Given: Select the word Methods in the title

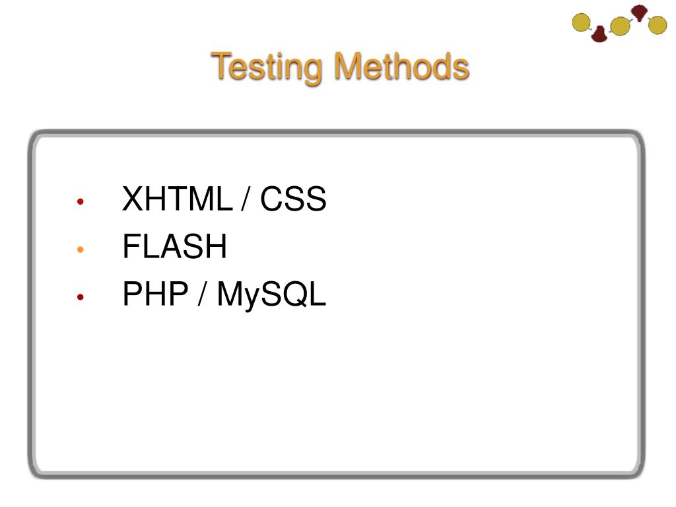Looking at the screenshot, I should tap(402, 67).
